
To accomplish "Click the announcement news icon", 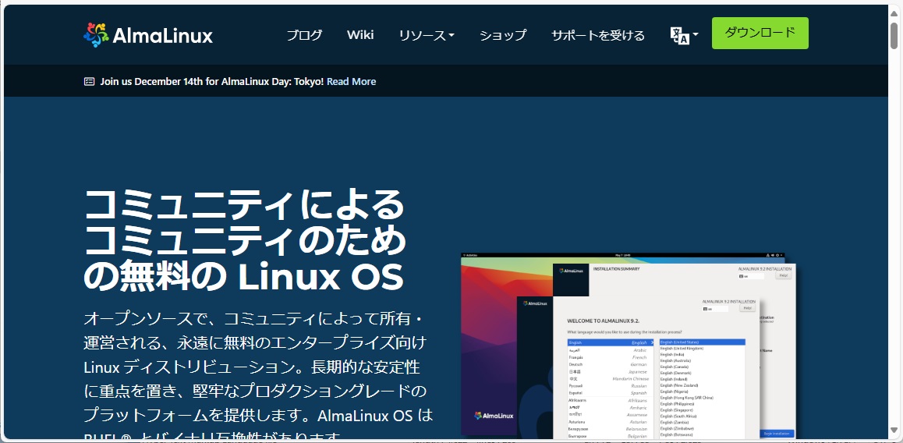I will pyautogui.click(x=89, y=82).
